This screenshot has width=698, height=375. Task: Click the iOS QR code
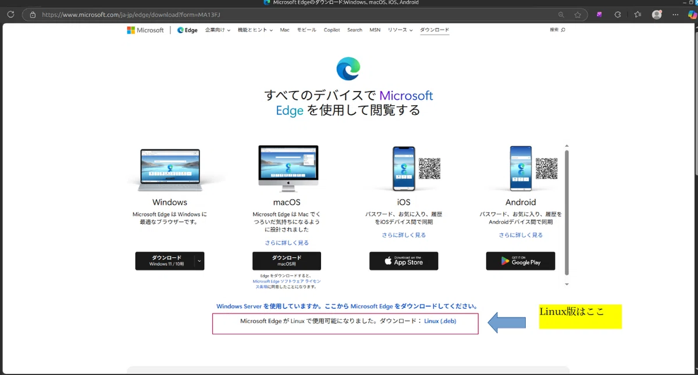pyautogui.click(x=429, y=168)
